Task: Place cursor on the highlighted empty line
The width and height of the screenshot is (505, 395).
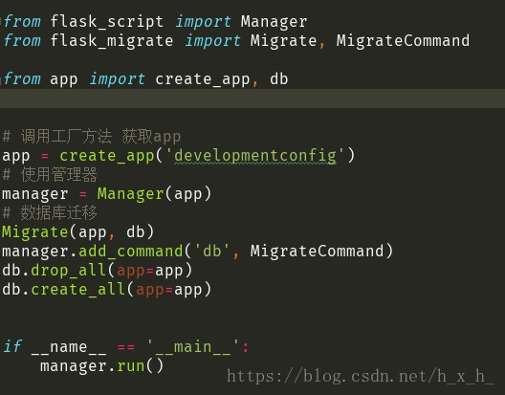Action: pos(252,99)
